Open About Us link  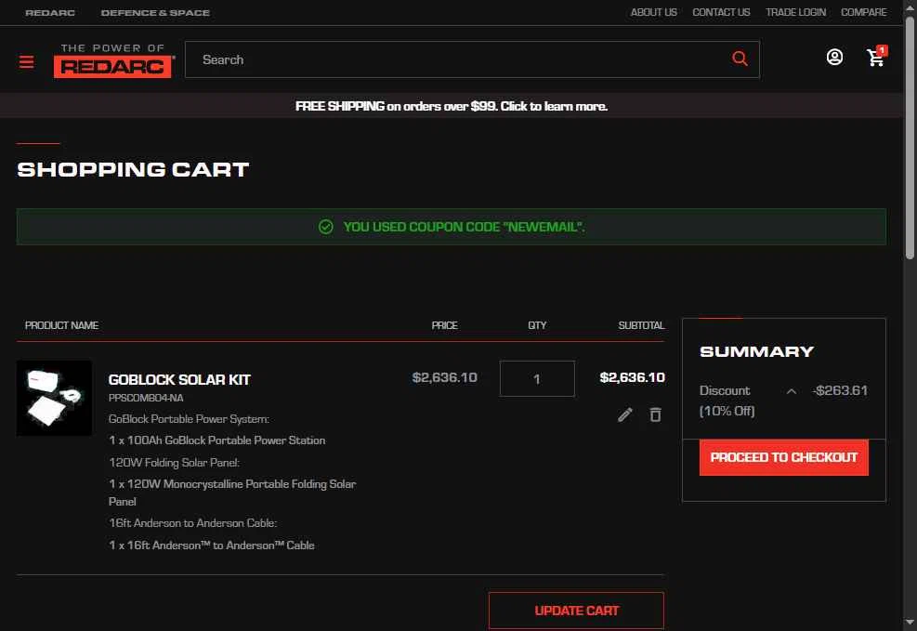[654, 12]
